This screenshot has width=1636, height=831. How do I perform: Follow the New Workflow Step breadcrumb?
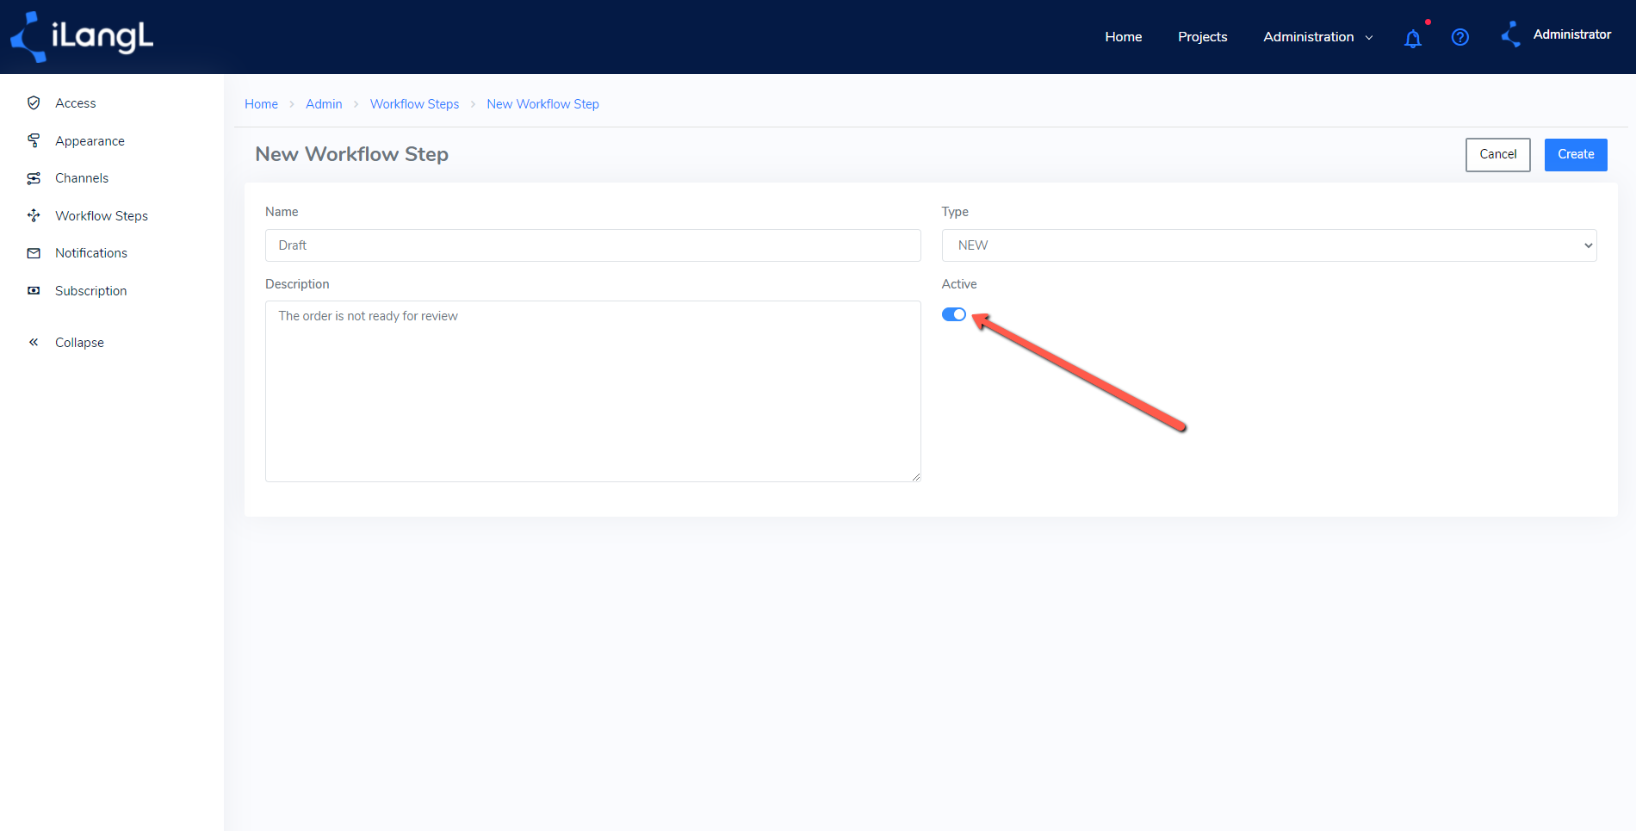coord(542,104)
